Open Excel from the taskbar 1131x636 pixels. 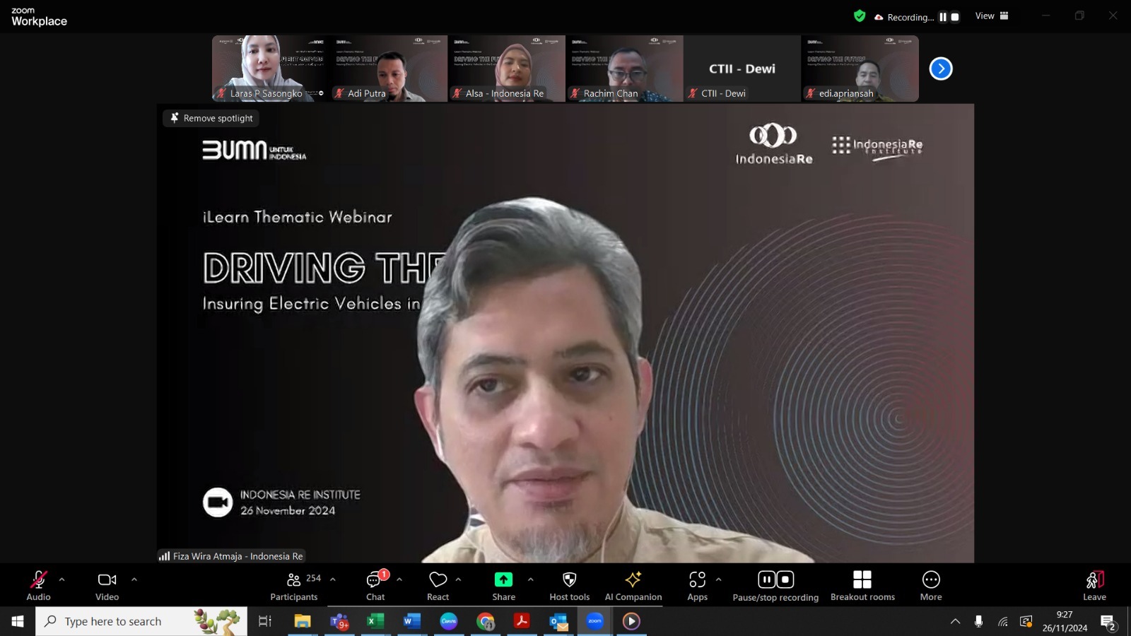pyautogui.click(x=375, y=621)
